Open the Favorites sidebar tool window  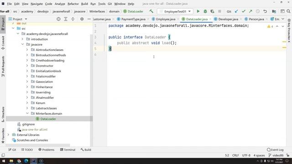point(3,136)
